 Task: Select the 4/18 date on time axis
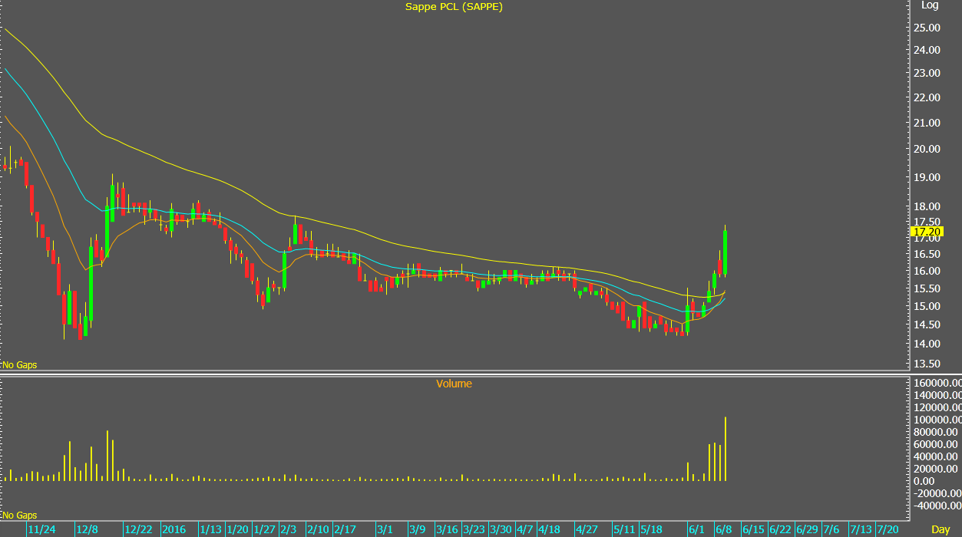tap(549, 530)
